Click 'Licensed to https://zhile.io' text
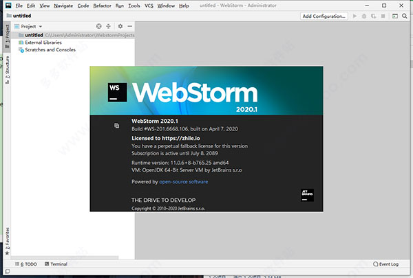The height and width of the screenshot is (278, 413). (x=166, y=138)
